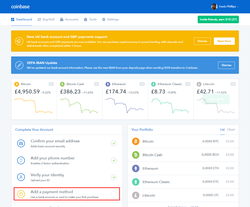Click the Dashboard grid icon
The image size is (250, 207).
pos(13,19)
